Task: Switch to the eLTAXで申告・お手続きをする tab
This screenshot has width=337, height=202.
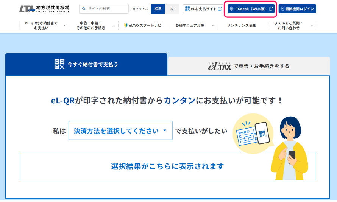Action: [x=249, y=66]
